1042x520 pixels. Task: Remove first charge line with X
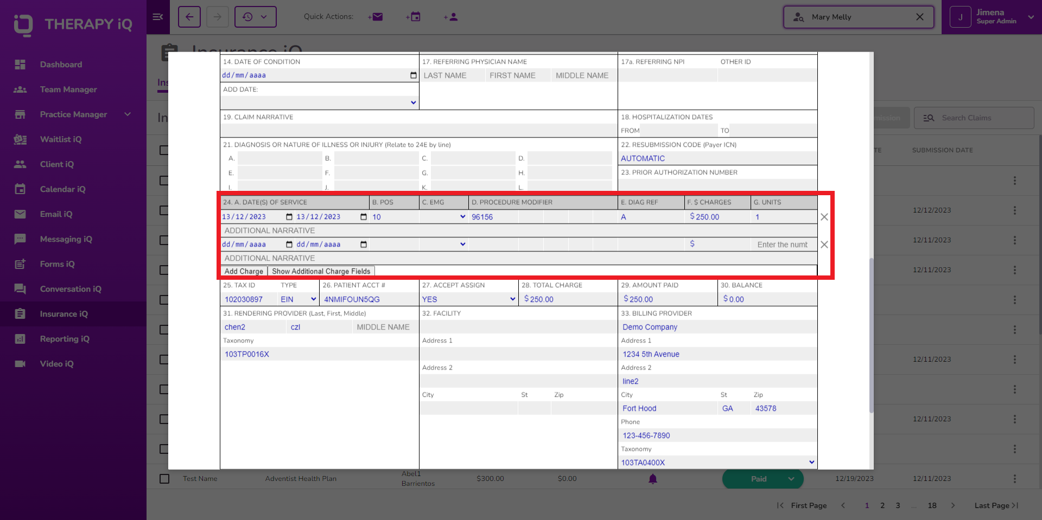824,217
